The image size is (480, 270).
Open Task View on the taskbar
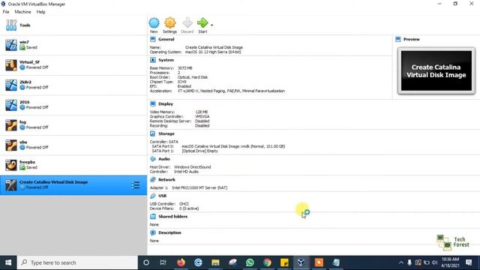pos(163,262)
